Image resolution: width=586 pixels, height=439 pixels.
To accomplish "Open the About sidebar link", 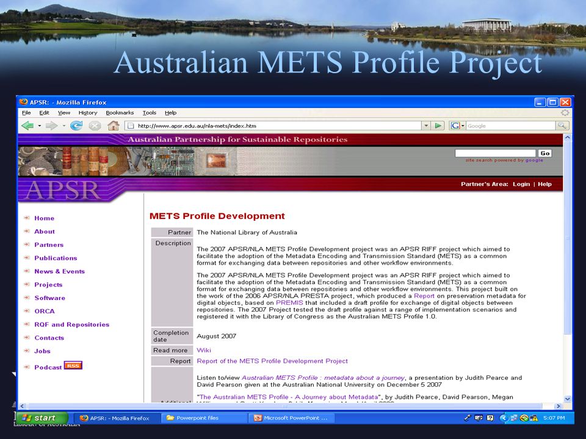I will (45, 232).
